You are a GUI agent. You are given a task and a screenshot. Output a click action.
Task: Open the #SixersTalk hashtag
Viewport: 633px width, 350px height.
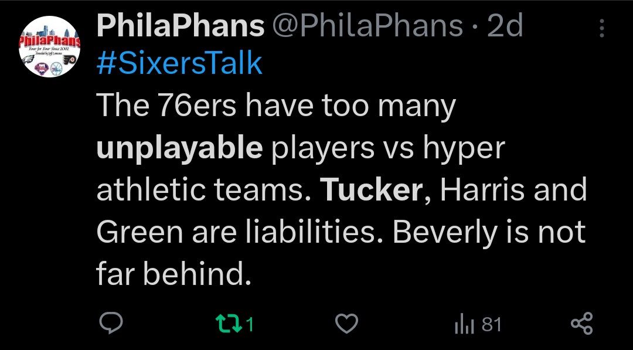coord(179,63)
